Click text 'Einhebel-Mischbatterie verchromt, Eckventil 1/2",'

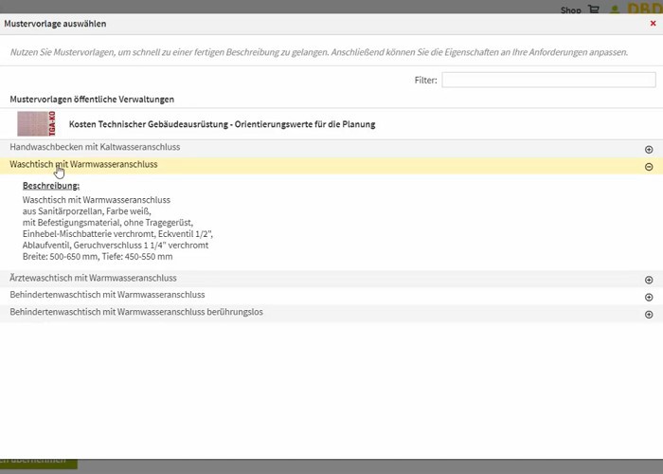tap(118, 233)
